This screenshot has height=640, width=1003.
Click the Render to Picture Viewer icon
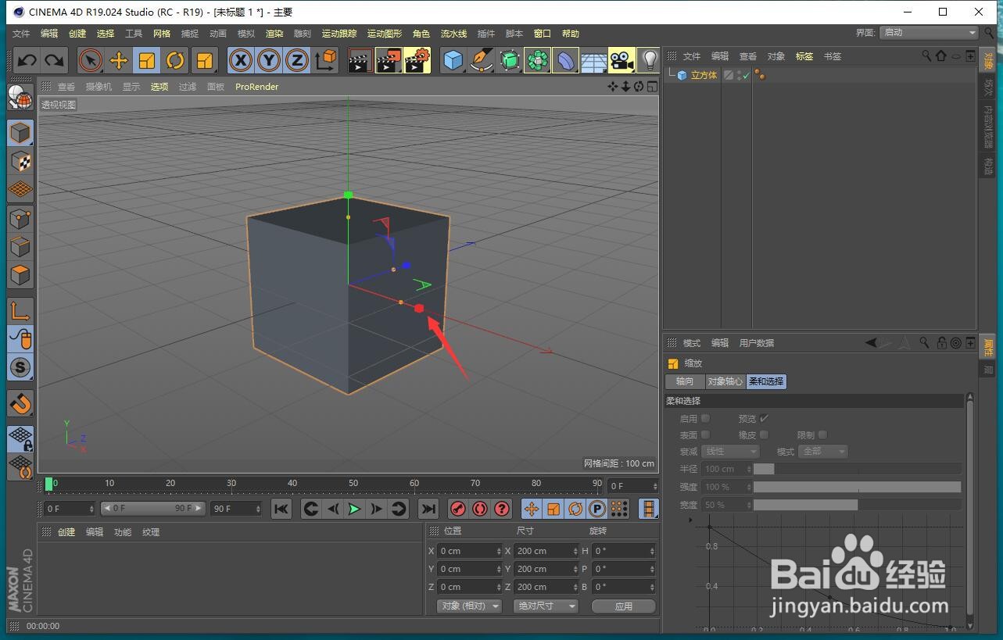coord(388,60)
